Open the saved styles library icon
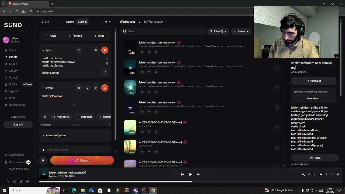This screenshot has height=194, width=345. pyautogui.click(x=45, y=117)
